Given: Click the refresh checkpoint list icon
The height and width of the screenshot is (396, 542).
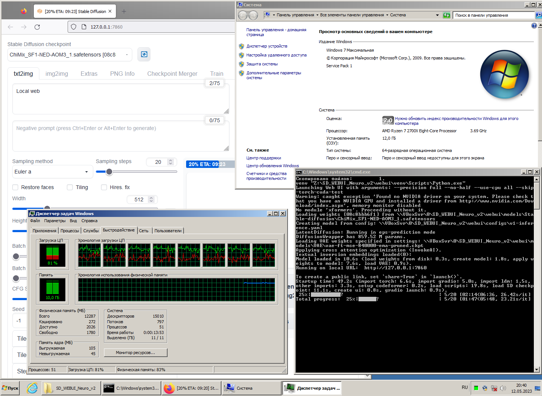Looking at the screenshot, I should [144, 54].
